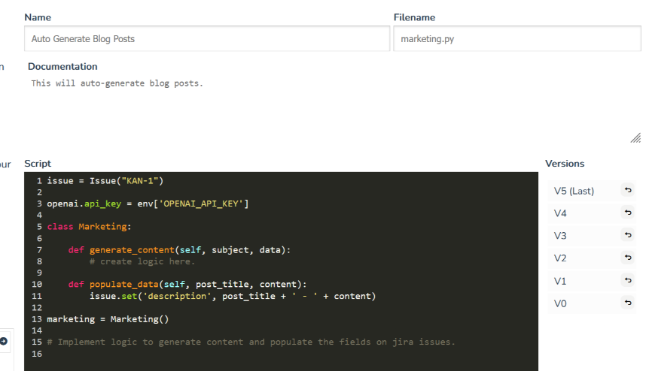This screenshot has height=371, width=655.
Task: Click empty line 16 in the script editor
Action: click(x=226, y=354)
